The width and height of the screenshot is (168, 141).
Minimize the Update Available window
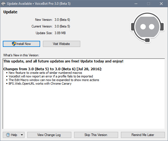click(136, 4)
